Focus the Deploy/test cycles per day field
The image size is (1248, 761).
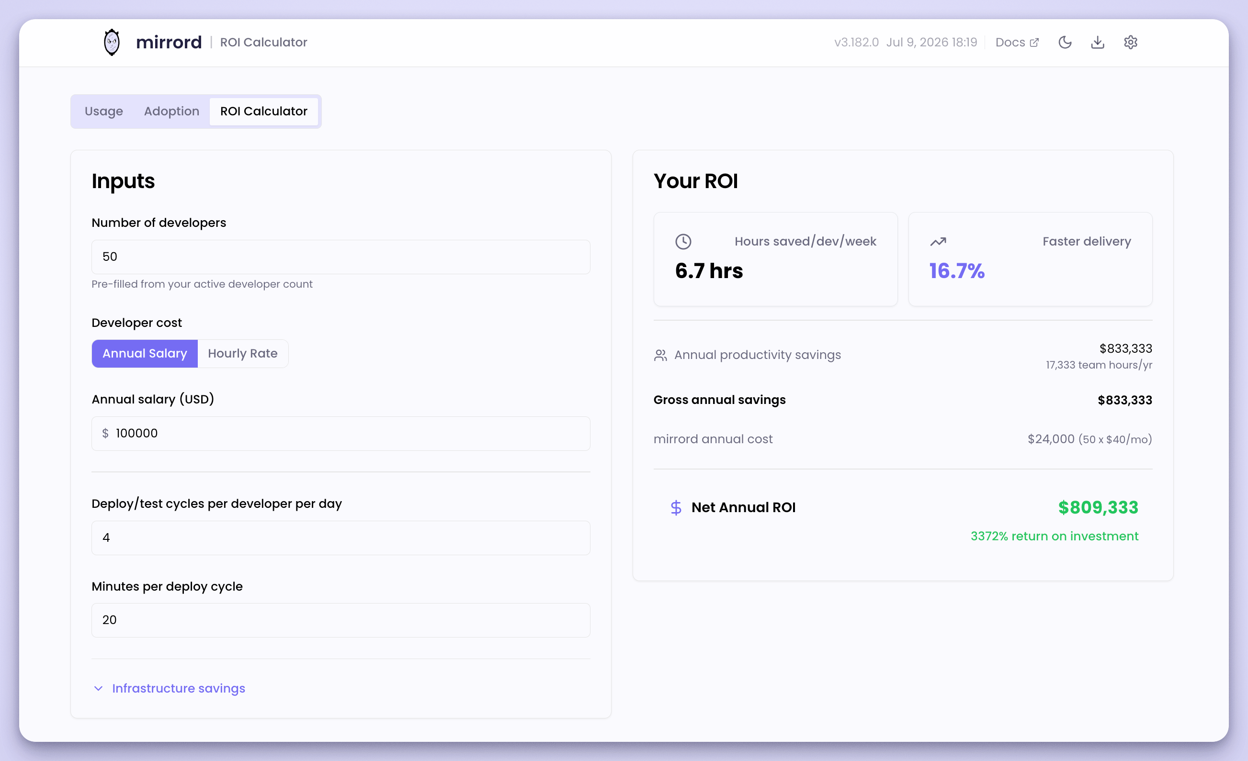pos(341,537)
